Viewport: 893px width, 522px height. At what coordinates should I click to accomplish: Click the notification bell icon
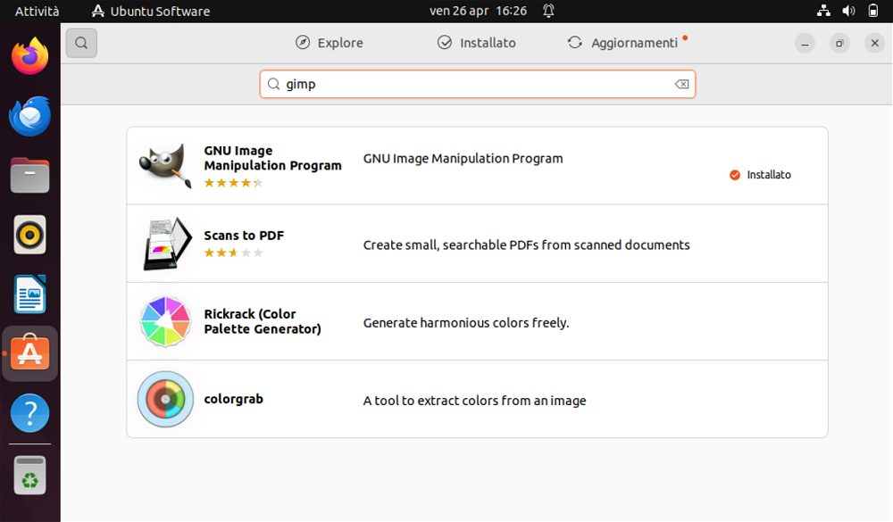pos(548,11)
